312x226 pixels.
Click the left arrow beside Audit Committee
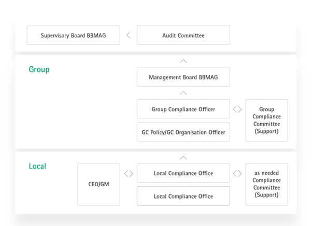pos(129,35)
